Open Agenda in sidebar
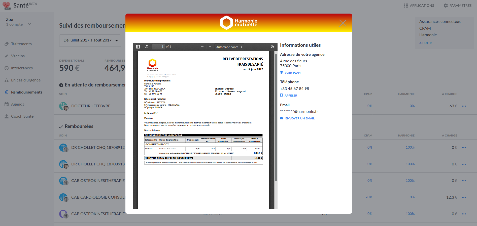The width and height of the screenshot is (477, 226). pyautogui.click(x=18, y=104)
